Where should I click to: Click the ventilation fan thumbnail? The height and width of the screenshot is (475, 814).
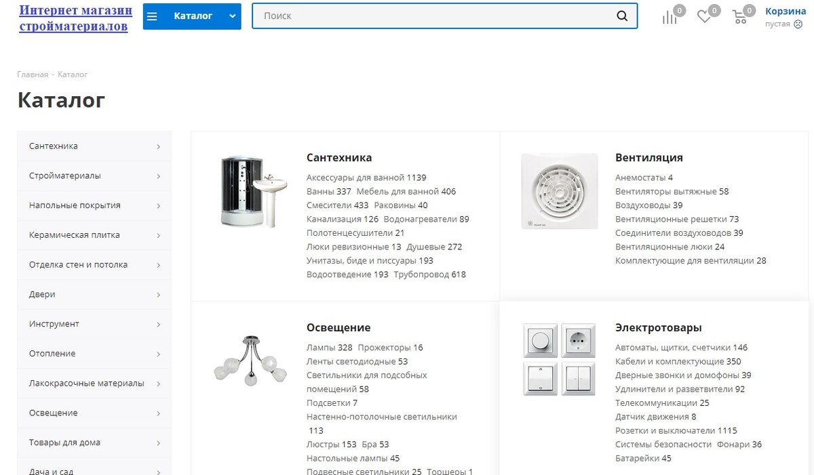(560, 191)
